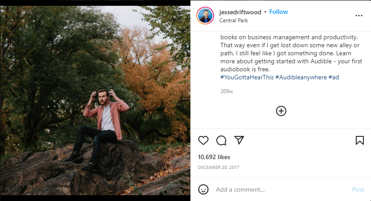The image size is (371, 201).
Task: Click the 209w timestamp
Action: point(227,91)
